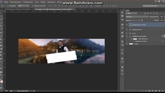Screen dimensions: 165x93
Task: Add layer style fx button
Action: click(146, 91)
